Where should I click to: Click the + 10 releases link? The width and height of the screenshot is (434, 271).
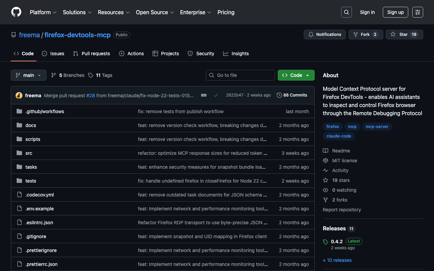(337, 260)
